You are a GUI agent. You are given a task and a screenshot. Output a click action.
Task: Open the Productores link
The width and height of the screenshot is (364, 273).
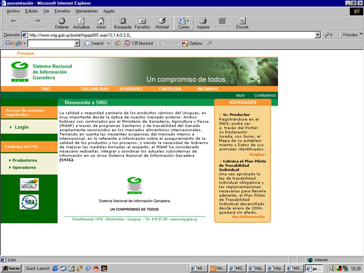coord(25,160)
